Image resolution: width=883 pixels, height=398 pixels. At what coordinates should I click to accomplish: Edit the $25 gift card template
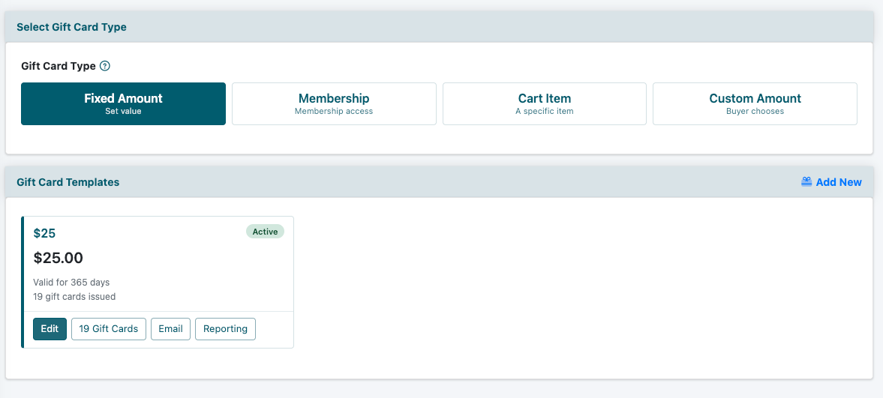pos(50,329)
